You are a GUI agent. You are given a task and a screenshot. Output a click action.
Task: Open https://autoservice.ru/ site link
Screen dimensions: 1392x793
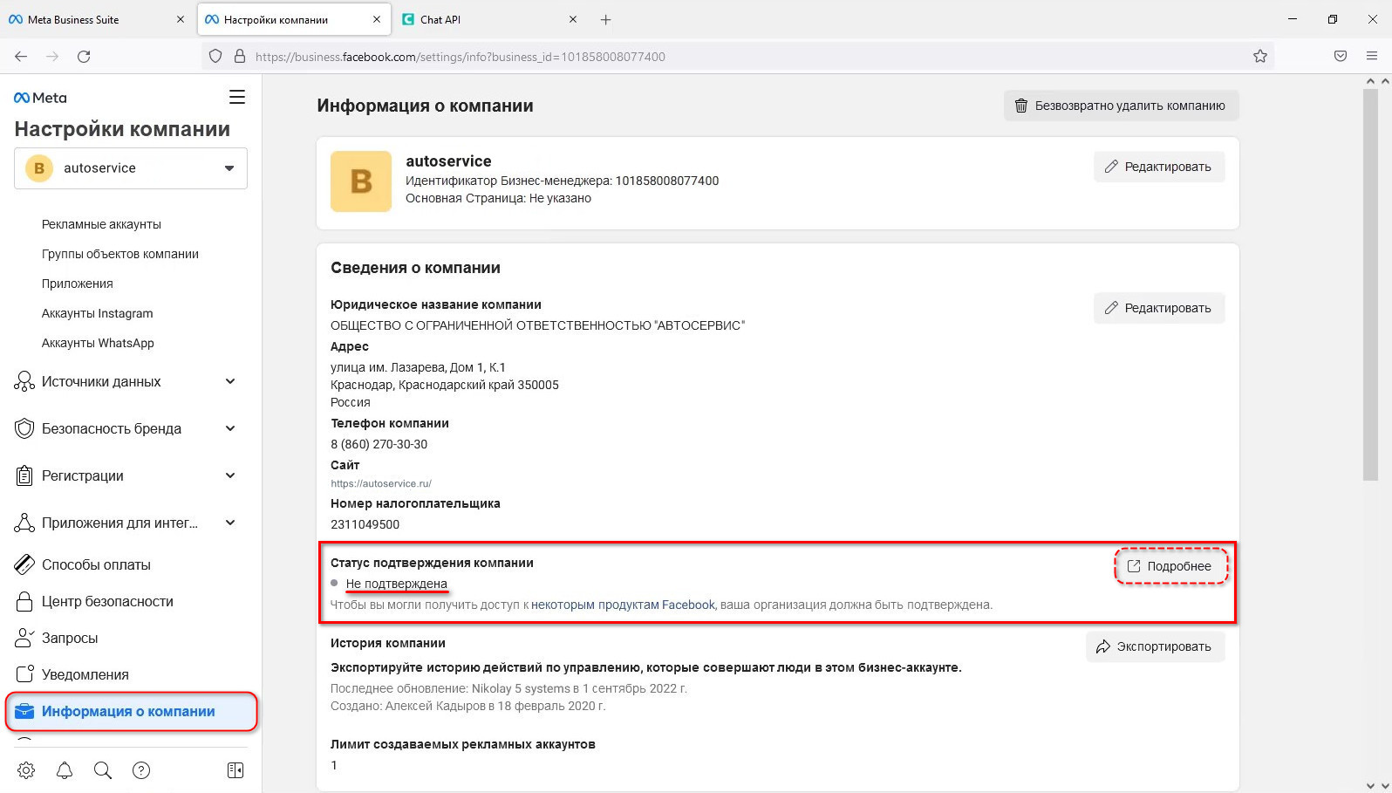pyautogui.click(x=381, y=483)
